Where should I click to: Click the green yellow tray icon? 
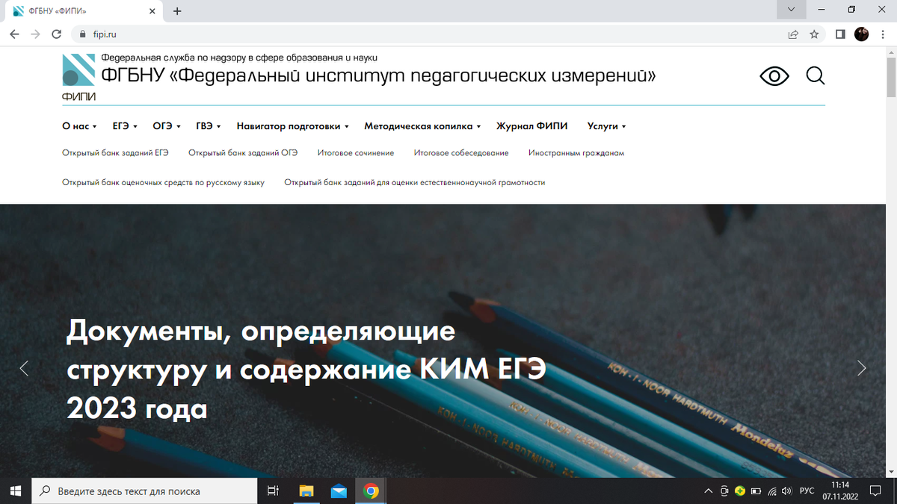[x=739, y=491]
